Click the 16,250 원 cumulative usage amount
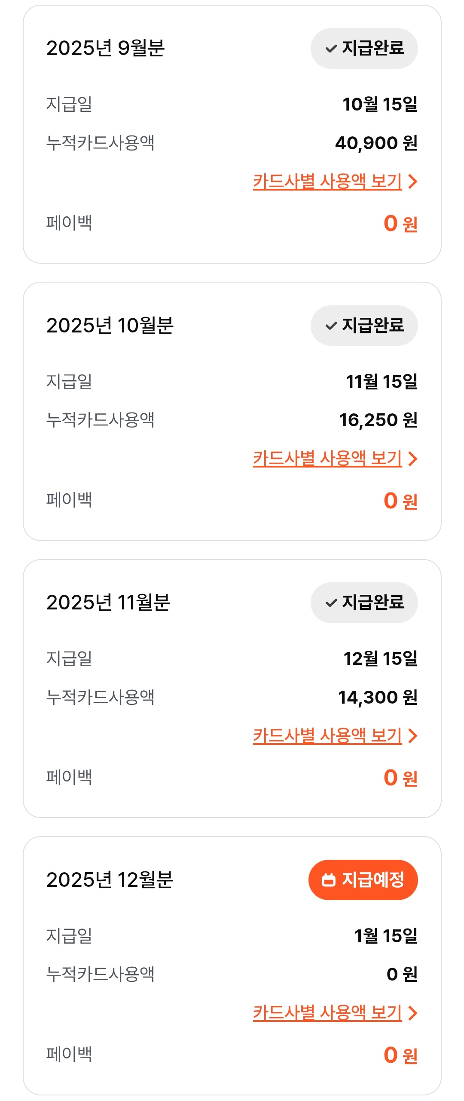 click(x=378, y=420)
